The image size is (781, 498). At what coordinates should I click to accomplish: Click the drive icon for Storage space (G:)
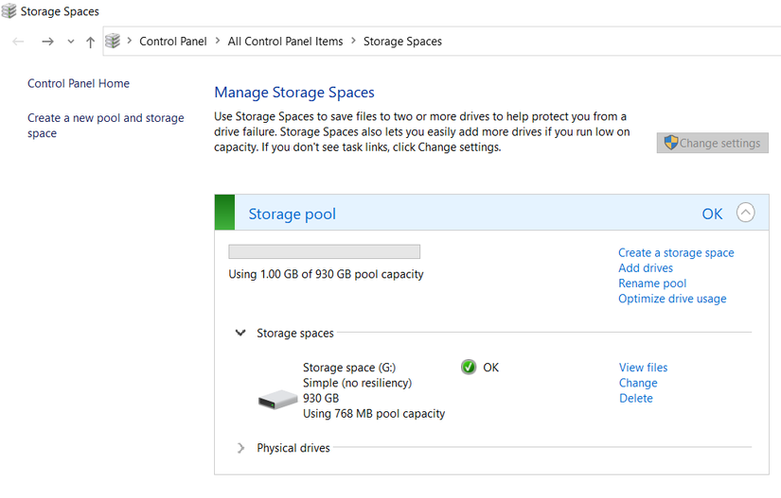tap(278, 399)
